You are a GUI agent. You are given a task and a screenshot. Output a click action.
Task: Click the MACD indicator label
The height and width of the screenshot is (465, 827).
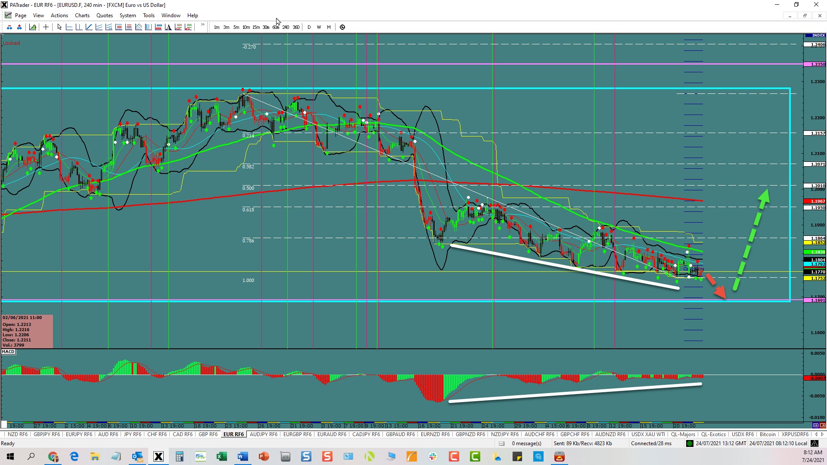pyautogui.click(x=8, y=352)
